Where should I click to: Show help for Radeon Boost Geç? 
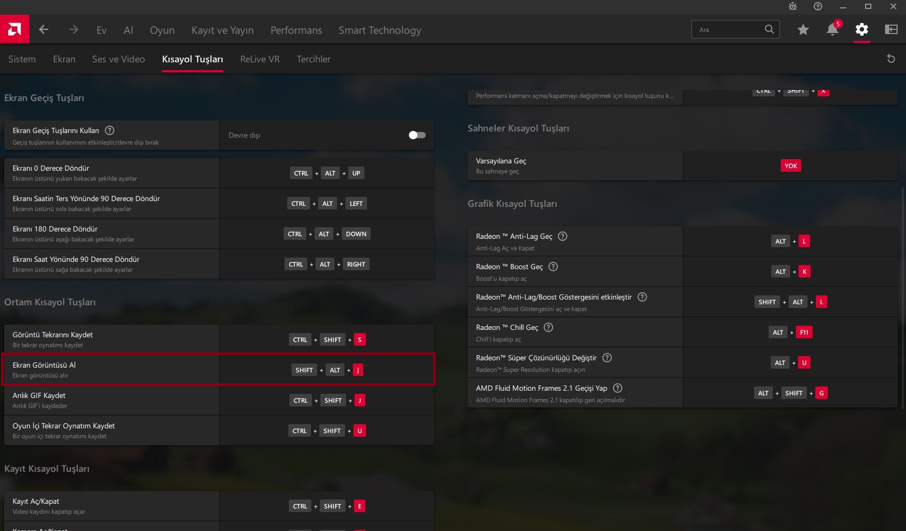pyautogui.click(x=553, y=267)
